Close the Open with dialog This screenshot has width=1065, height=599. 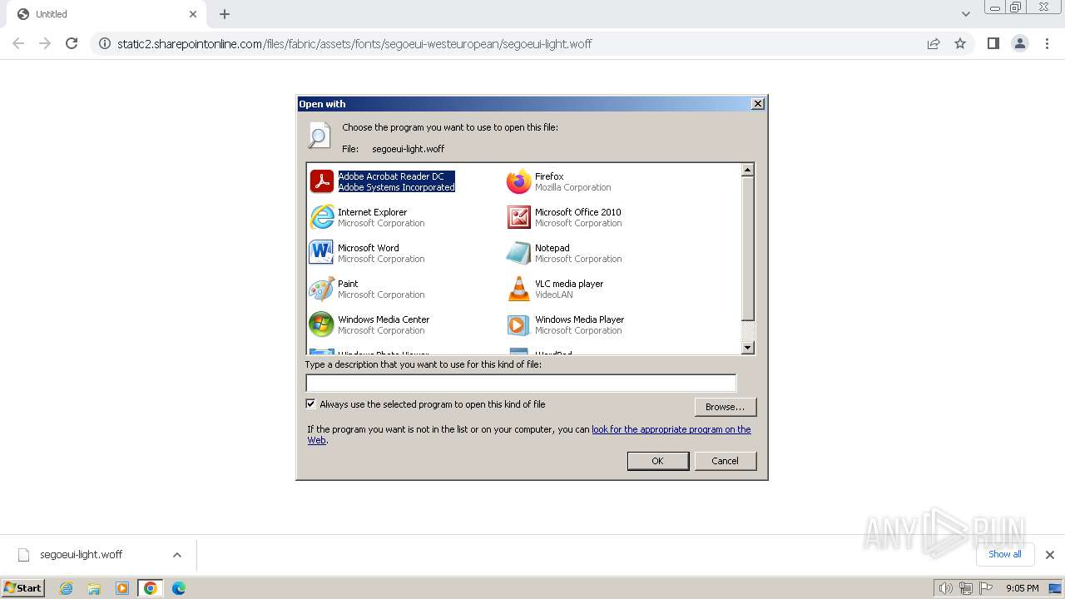point(757,104)
